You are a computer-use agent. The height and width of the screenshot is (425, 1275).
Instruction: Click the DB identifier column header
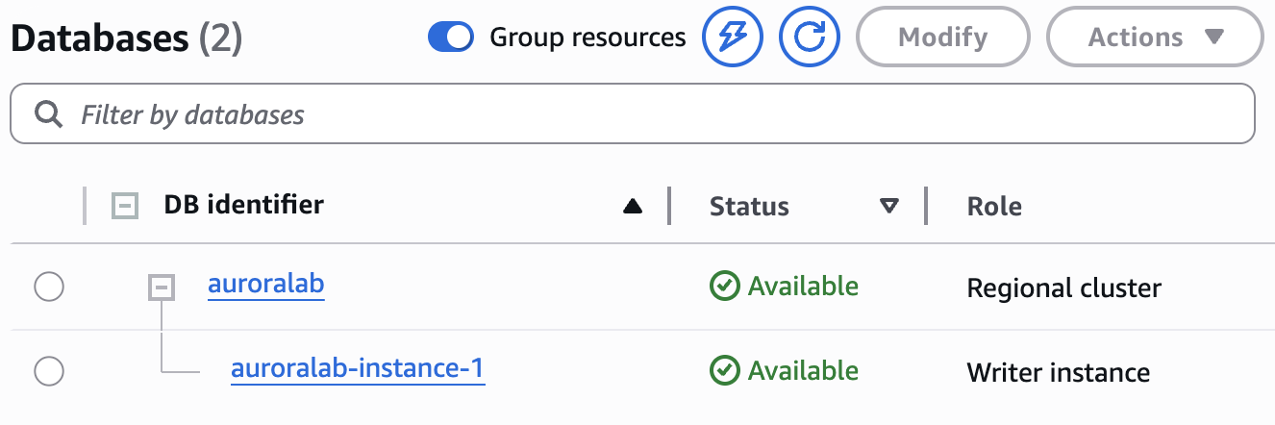pos(244,205)
